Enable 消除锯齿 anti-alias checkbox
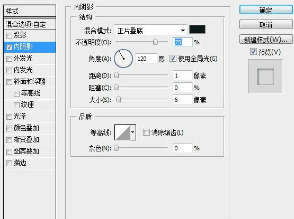This screenshot has height=219, width=294. pyautogui.click(x=146, y=132)
